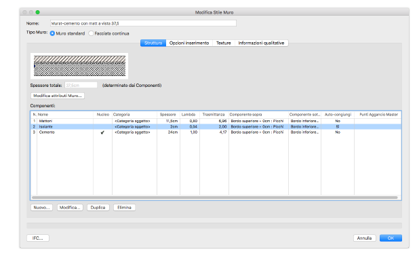The image size is (417, 258).
Task: Select the Isolante component row
Action: (216, 127)
